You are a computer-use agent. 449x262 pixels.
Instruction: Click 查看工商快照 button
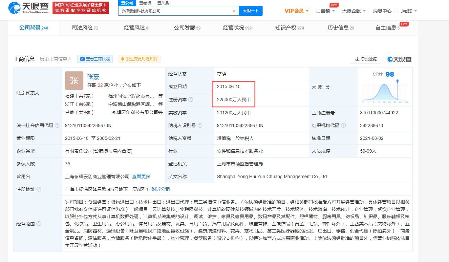click(x=95, y=59)
